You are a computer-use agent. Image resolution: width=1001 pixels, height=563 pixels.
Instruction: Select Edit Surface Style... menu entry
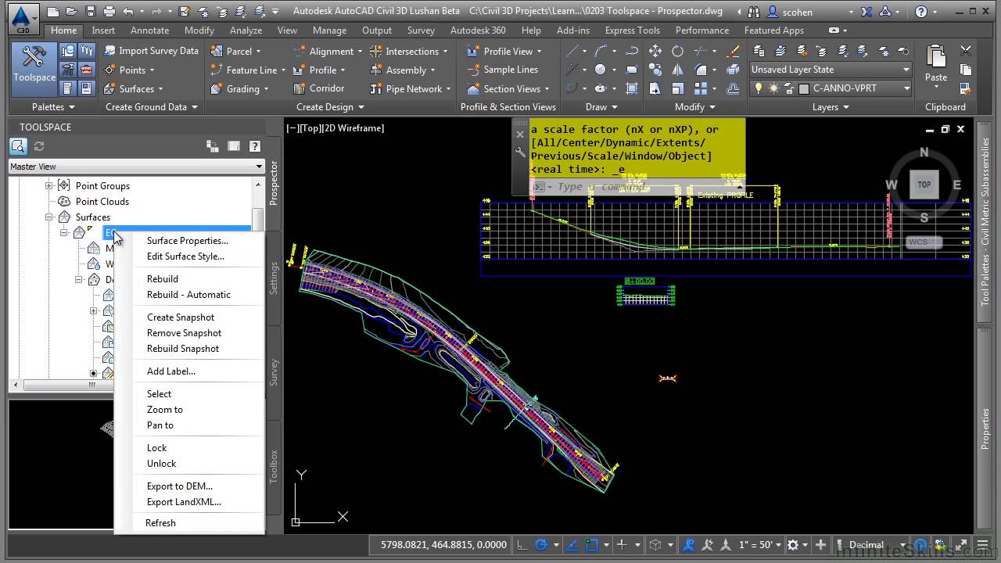click(185, 256)
